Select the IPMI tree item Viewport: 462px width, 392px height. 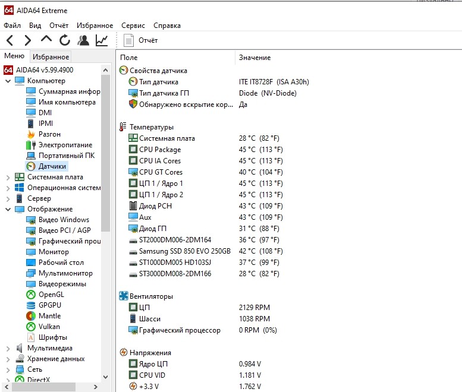click(39, 124)
